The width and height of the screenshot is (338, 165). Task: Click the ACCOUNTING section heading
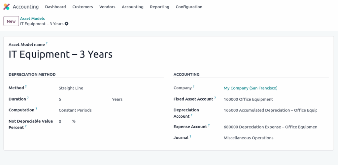[x=186, y=75]
